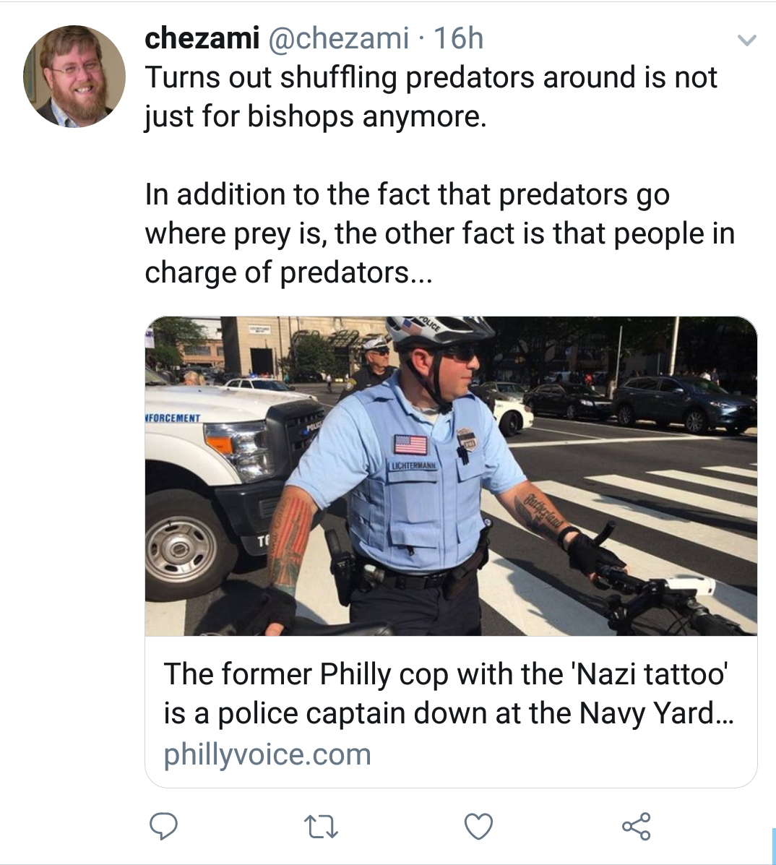Click the LICHTERMANN name tag in the photo
Image resolution: width=776 pixels, height=865 pixels.
coord(413,465)
